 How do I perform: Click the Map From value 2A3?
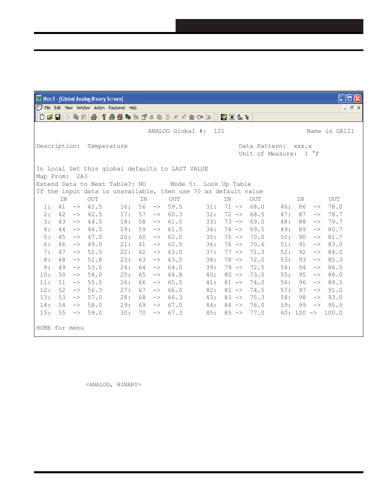(82, 177)
